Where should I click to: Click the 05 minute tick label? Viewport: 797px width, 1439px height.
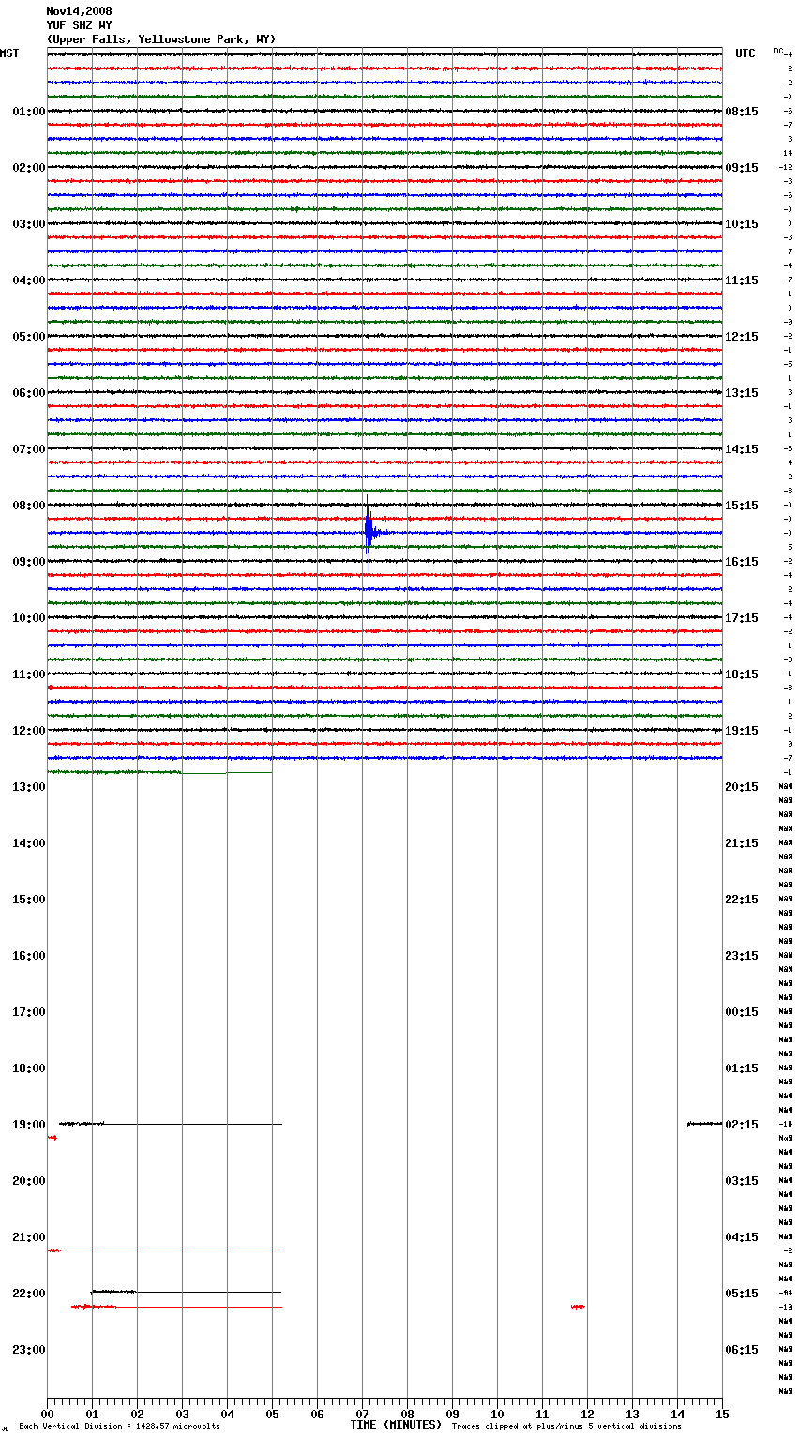(x=272, y=1414)
